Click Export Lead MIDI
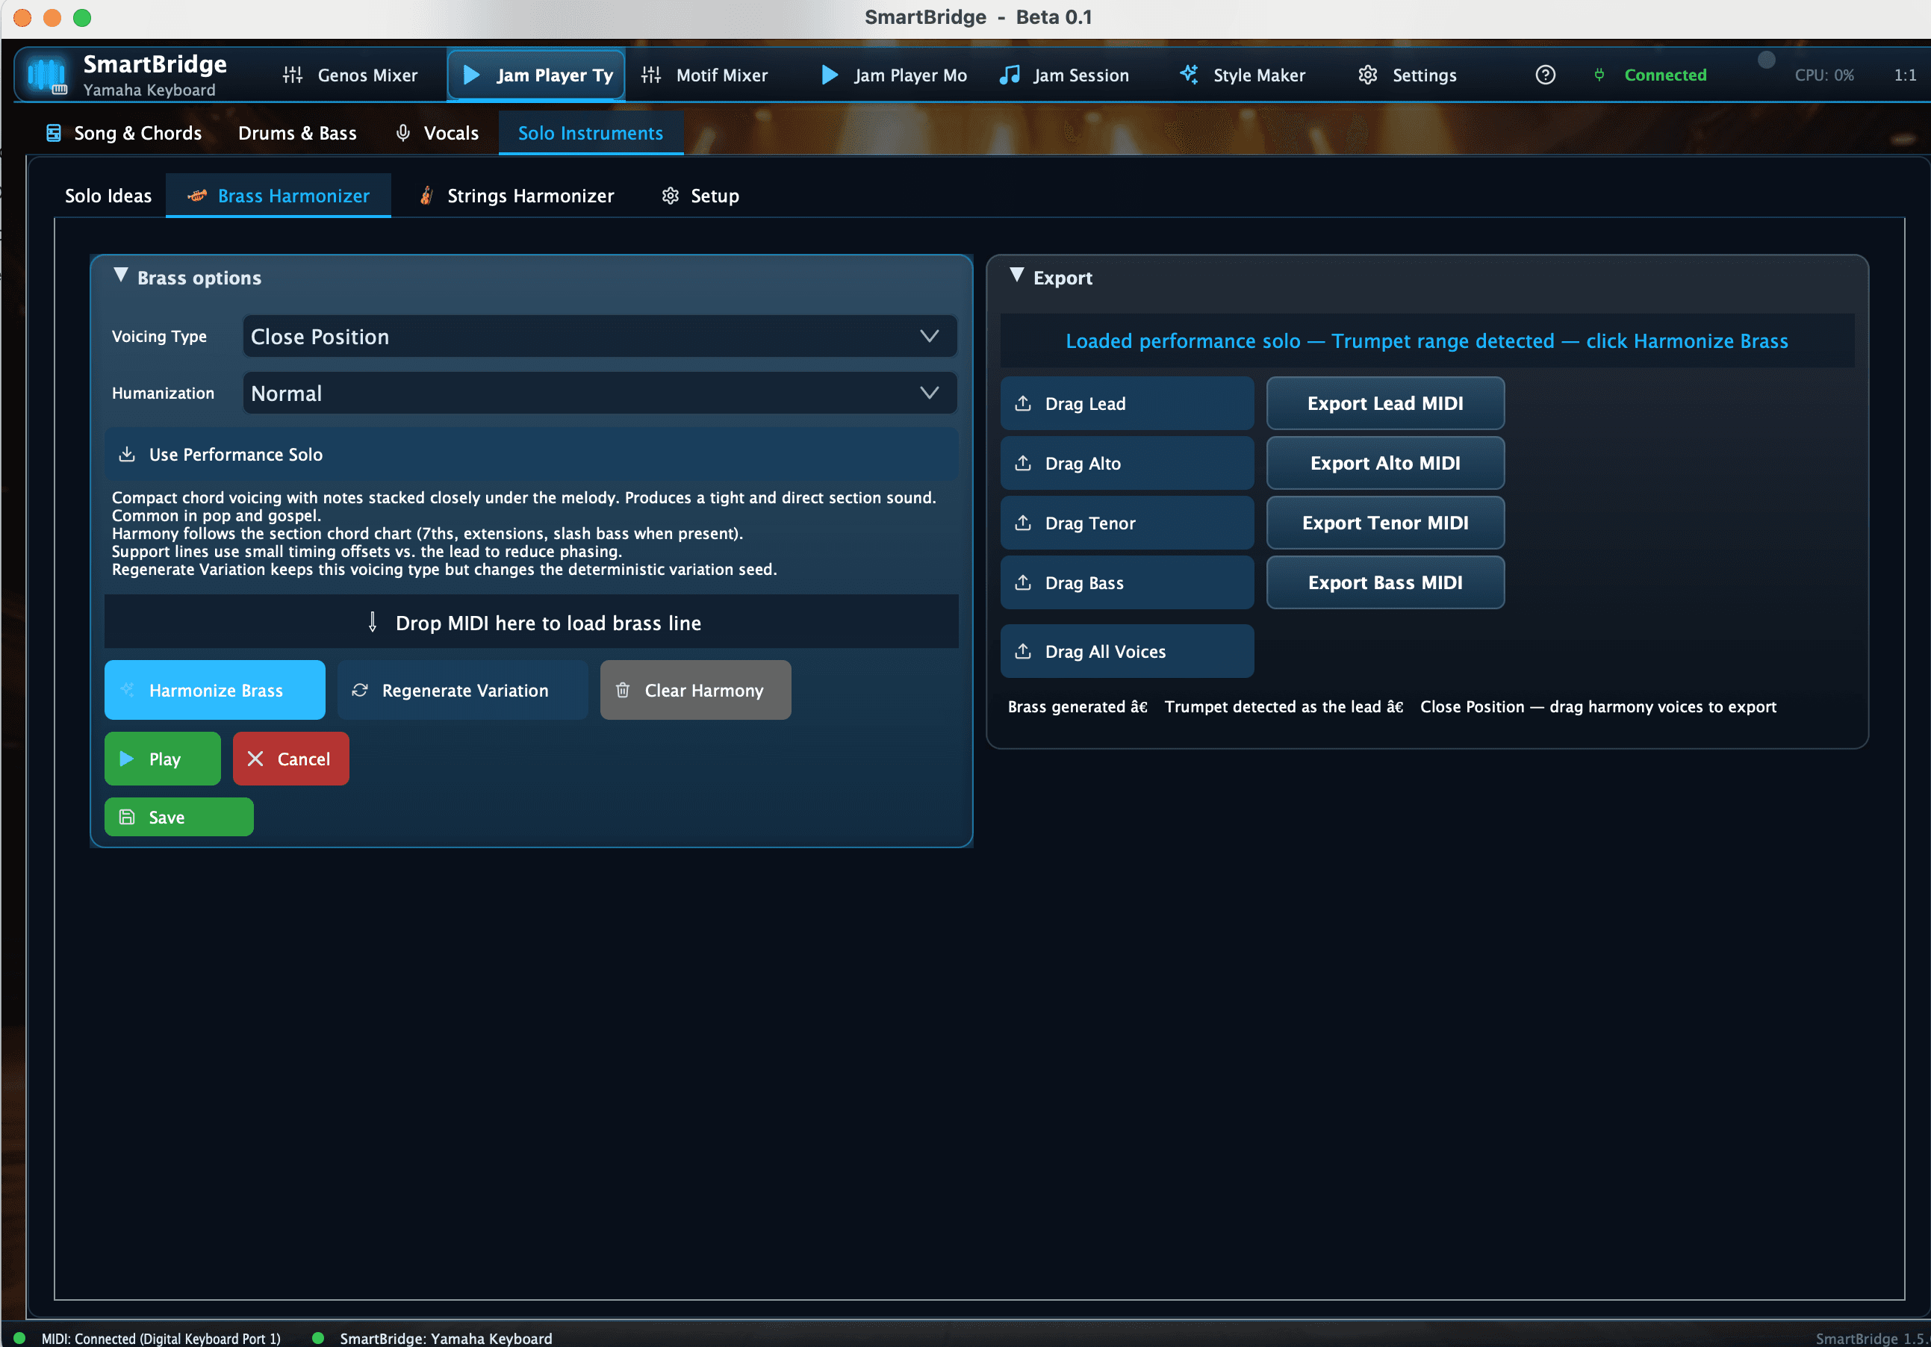The width and height of the screenshot is (1931, 1347). coord(1385,404)
